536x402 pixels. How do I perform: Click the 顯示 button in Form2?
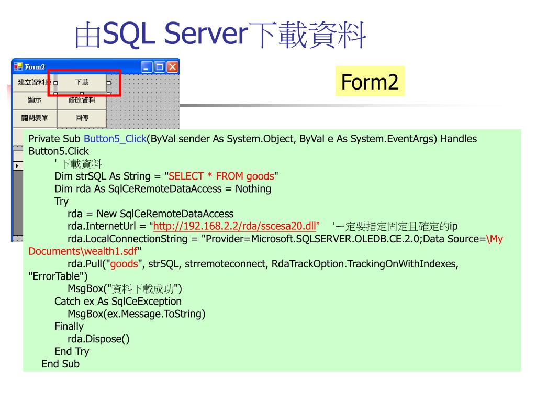tap(35, 100)
